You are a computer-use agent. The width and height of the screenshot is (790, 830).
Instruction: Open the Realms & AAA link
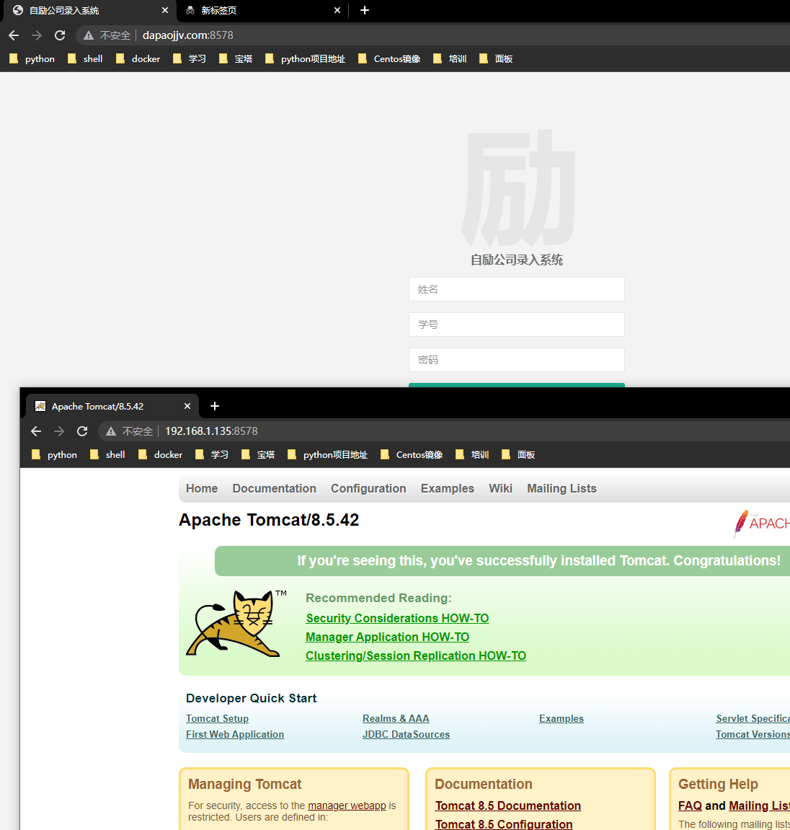(x=396, y=718)
